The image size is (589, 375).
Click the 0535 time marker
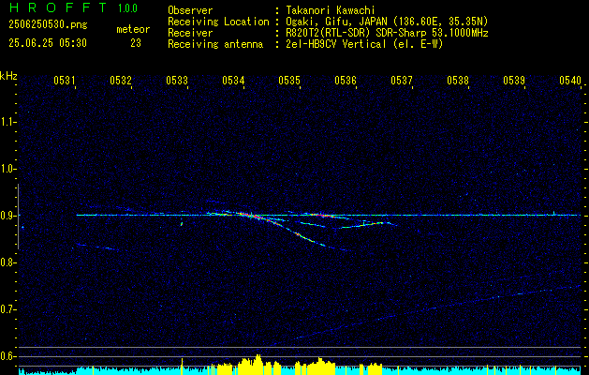(288, 80)
